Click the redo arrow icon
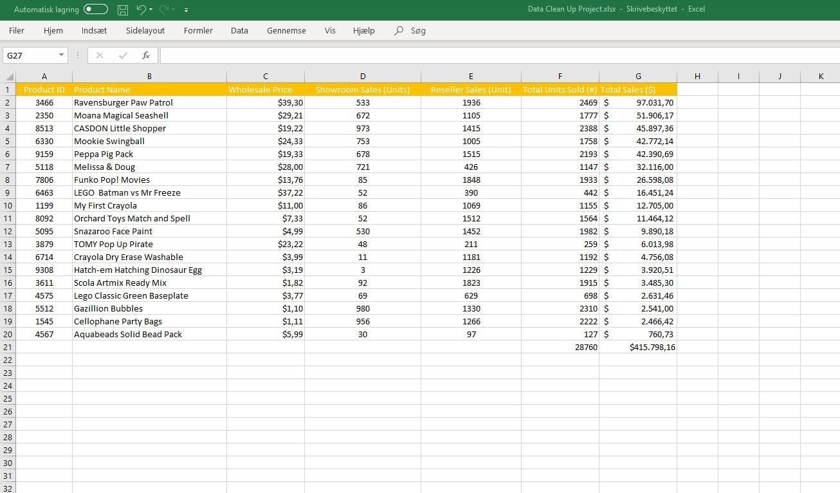The width and height of the screenshot is (840, 493). [x=163, y=10]
